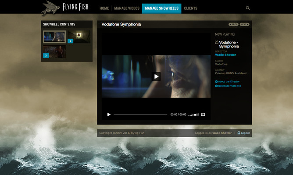The height and width of the screenshot is (175, 293).
Task: Start playback with the center play overlay
Action: pos(156,77)
